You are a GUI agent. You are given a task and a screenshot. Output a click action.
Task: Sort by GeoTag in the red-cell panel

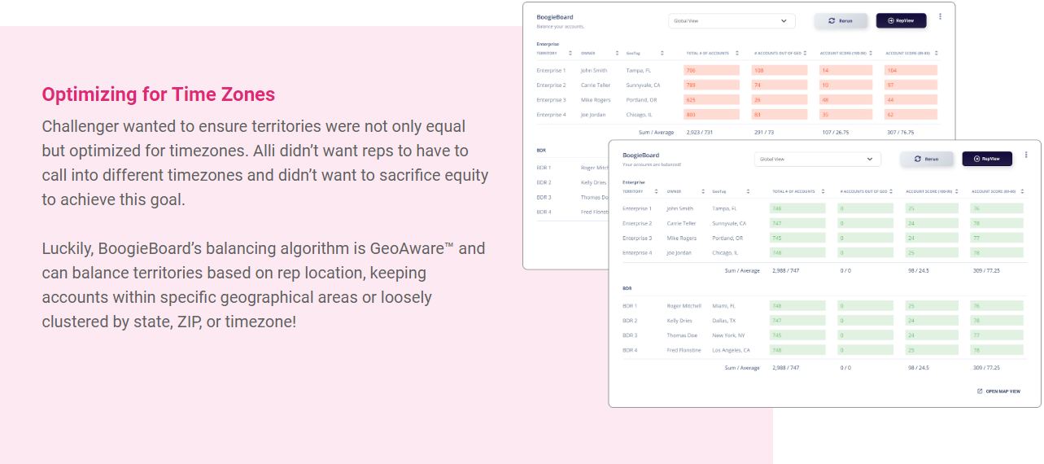pyautogui.click(x=662, y=53)
